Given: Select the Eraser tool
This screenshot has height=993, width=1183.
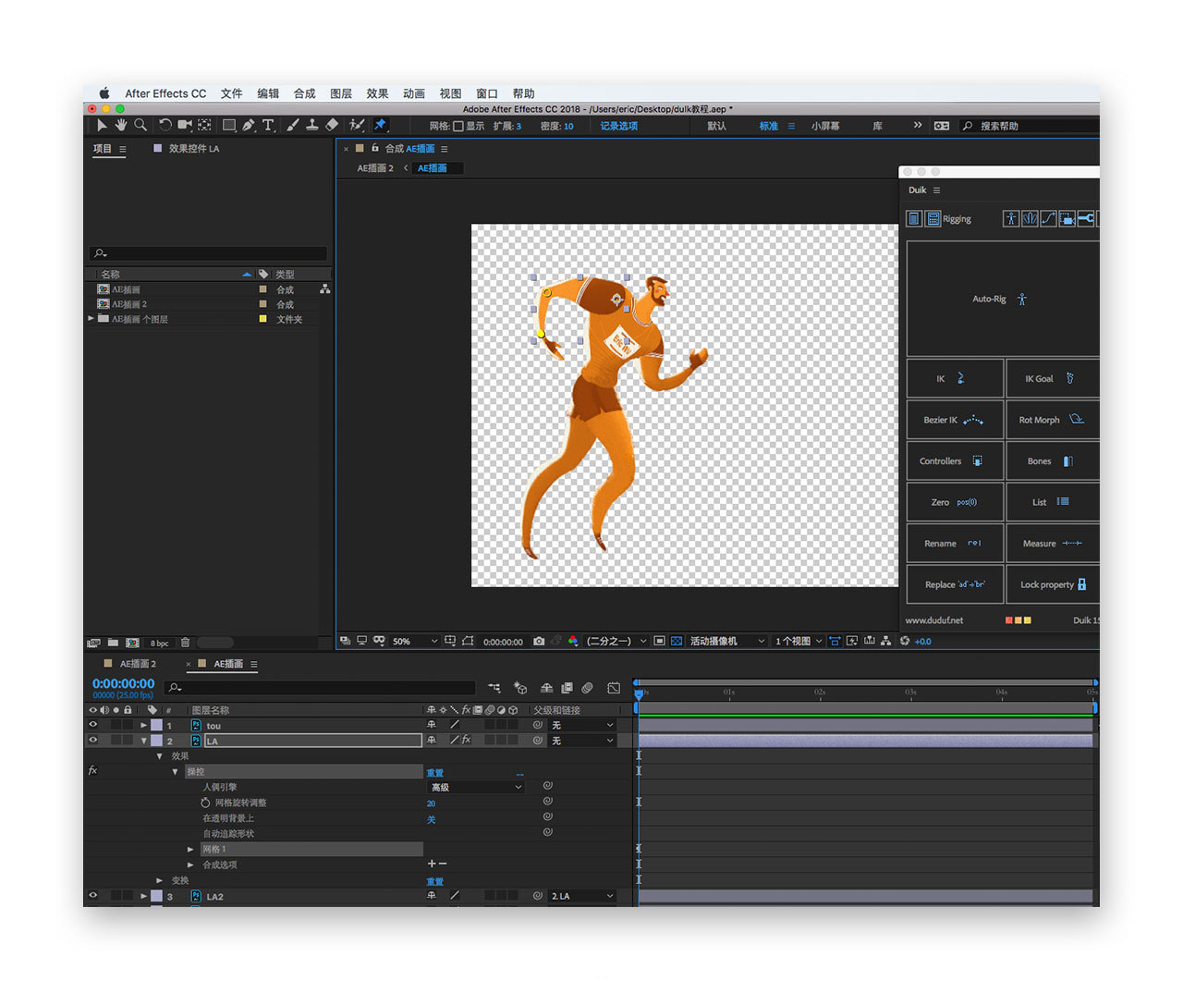Looking at the screenshot, I should pos(332,125).
